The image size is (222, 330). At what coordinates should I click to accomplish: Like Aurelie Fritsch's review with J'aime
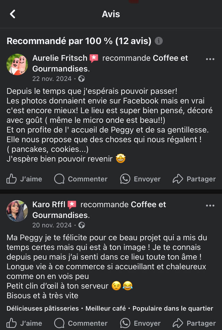[x=24, y=179]
